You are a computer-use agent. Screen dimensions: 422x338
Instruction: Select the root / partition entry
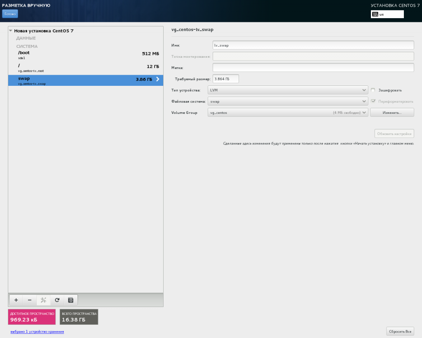tap(86, 68)
